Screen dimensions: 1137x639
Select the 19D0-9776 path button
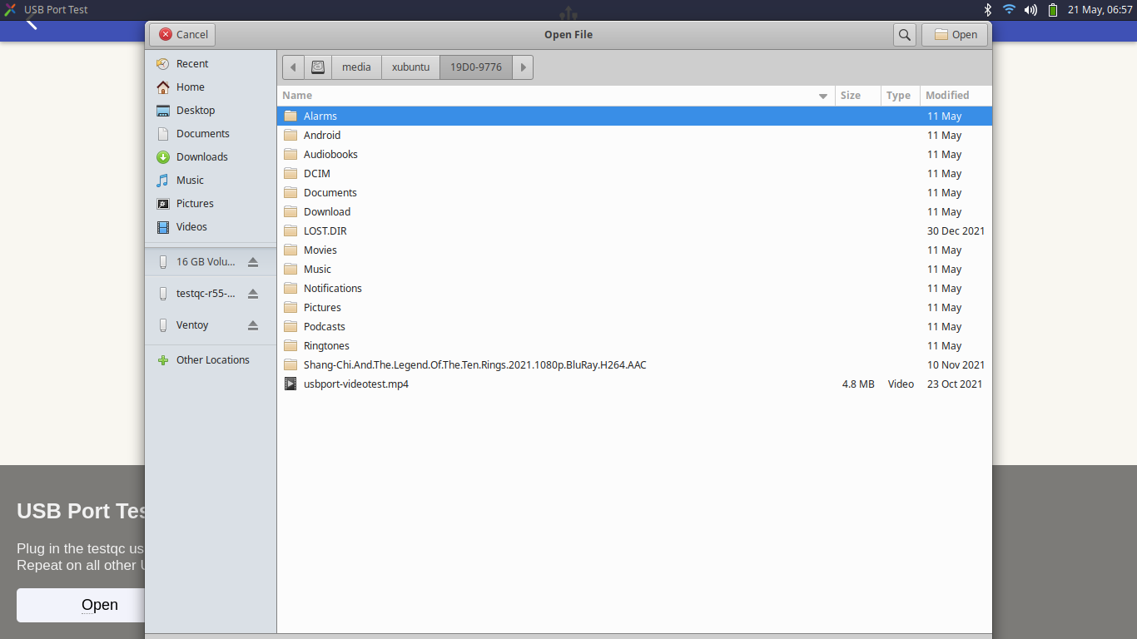coord(475,67)
